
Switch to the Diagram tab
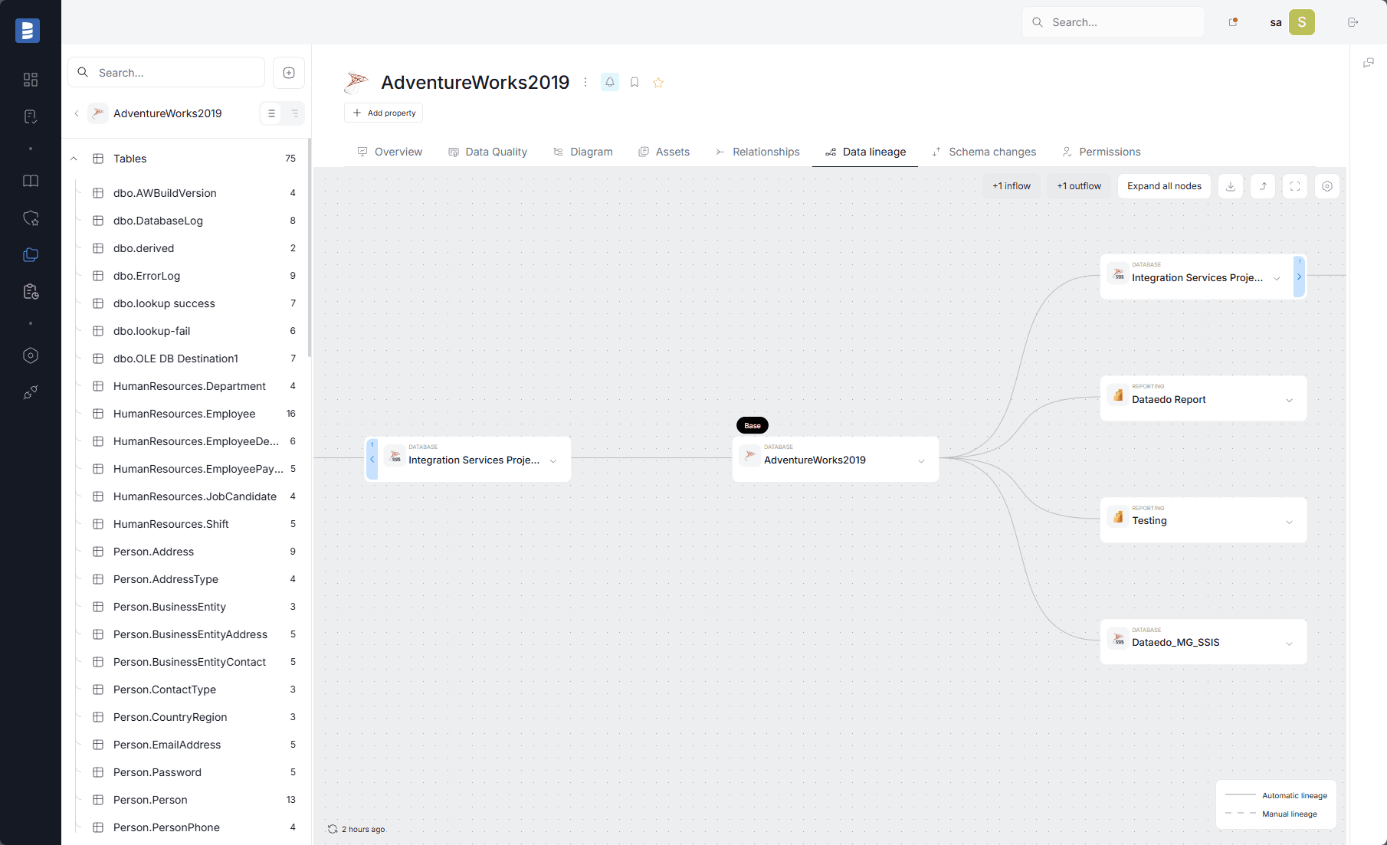click(x=583, y=152)
